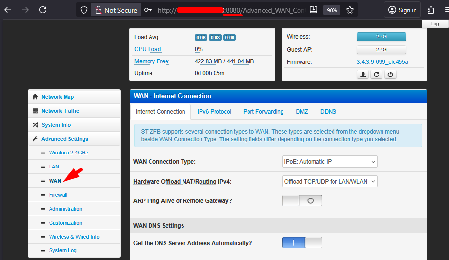Open the browser extensions puzzle icon
The height and width of the screenshot is (260, 449).
coord(431,10)
